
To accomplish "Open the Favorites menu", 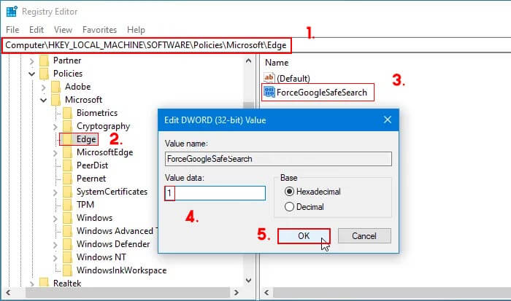I will coord(99,30).
